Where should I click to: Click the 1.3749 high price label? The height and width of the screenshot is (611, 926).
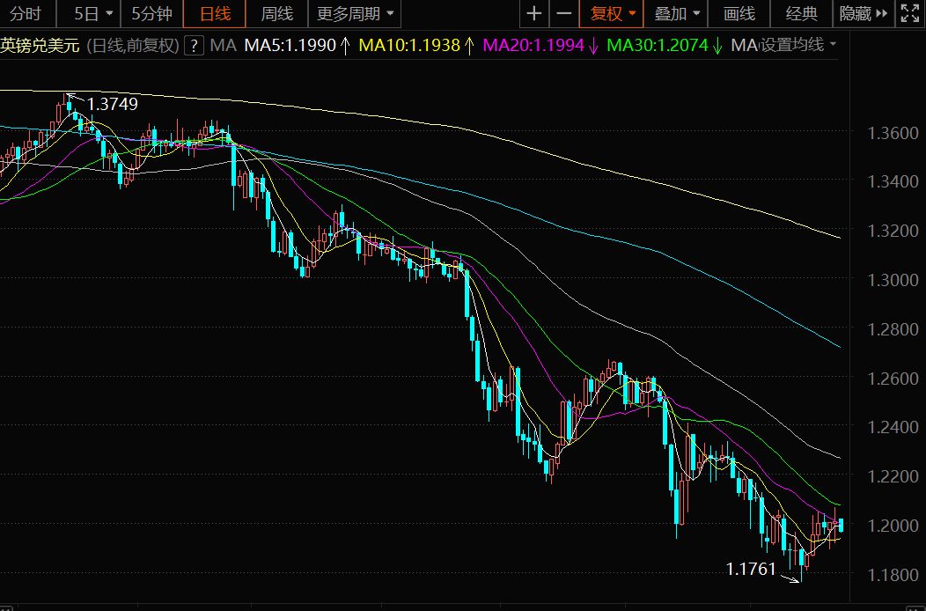pos(112,104)
